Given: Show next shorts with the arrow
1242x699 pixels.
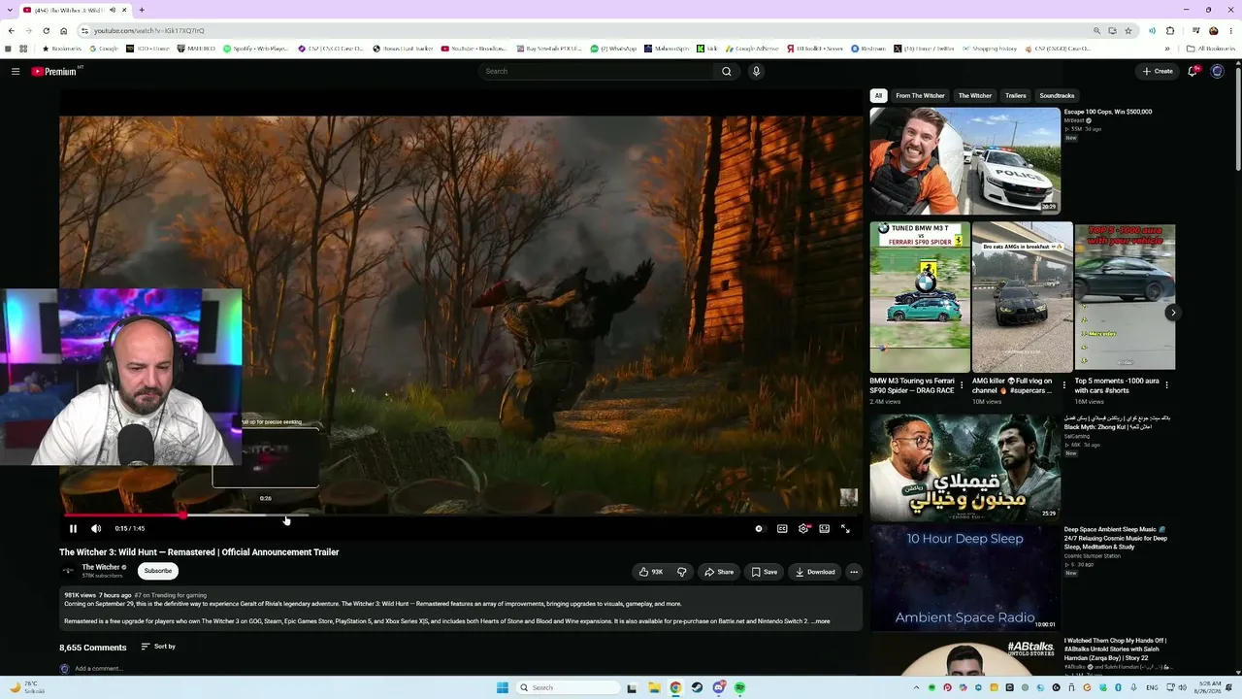Looking at the screenshot, I should pos(1173,313).
